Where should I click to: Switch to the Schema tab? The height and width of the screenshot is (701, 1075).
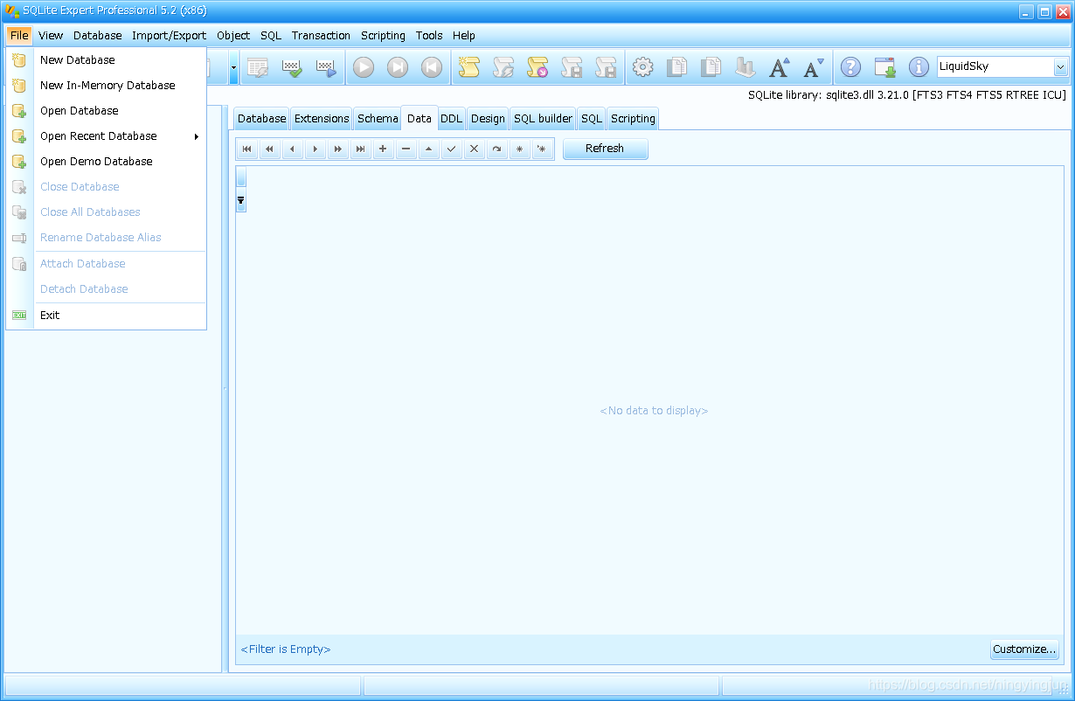(x=378, y=119)
